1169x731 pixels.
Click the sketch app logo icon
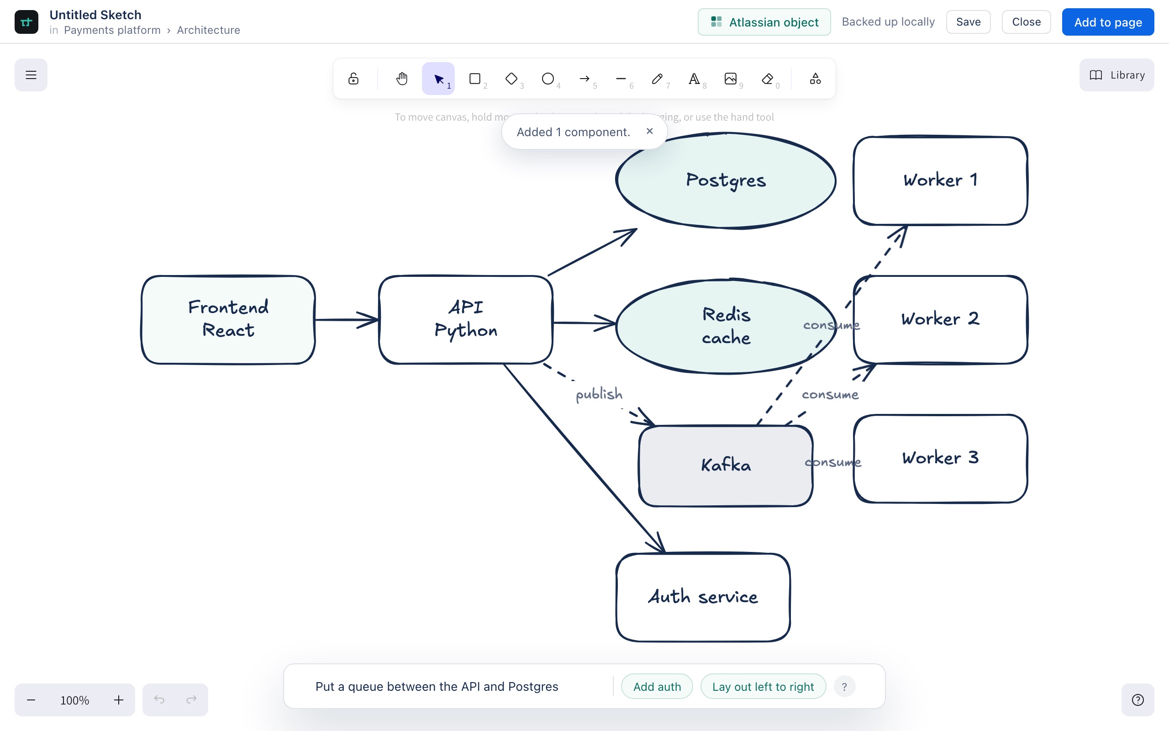pyautogui.click(x=26, y=22)
